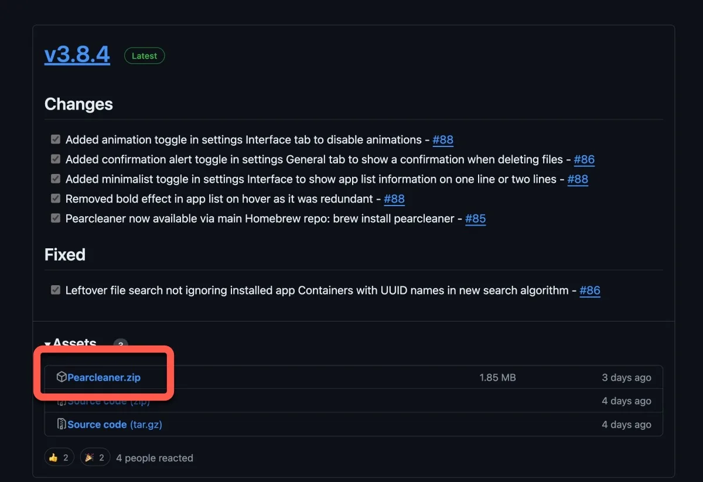Viewport: 703px width, 482px height.
Task: Open issue #85 on the Homebrew line
Action: pyautogui.click(x=475, y=218)
